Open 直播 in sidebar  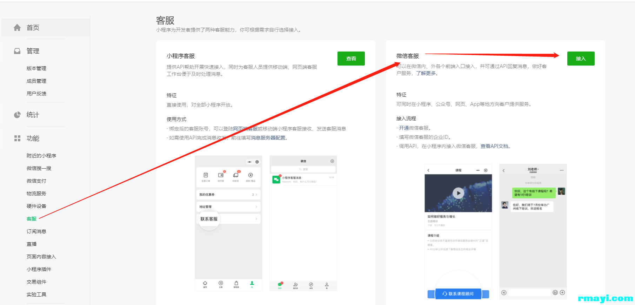(32, 244)
